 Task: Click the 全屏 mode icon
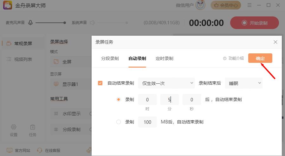56,62
